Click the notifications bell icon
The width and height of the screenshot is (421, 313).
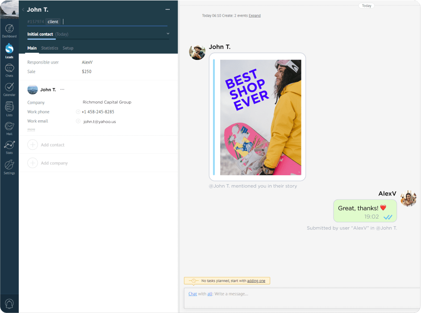(9, 304)
